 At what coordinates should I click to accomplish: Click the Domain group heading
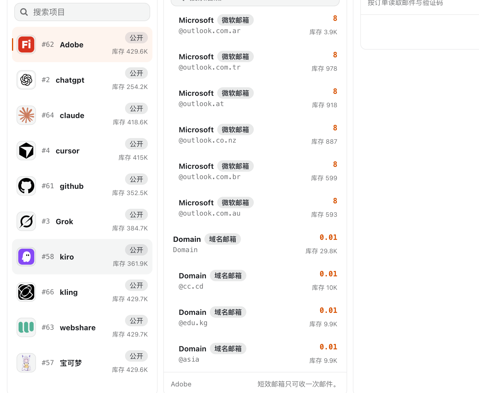[187, 239]
